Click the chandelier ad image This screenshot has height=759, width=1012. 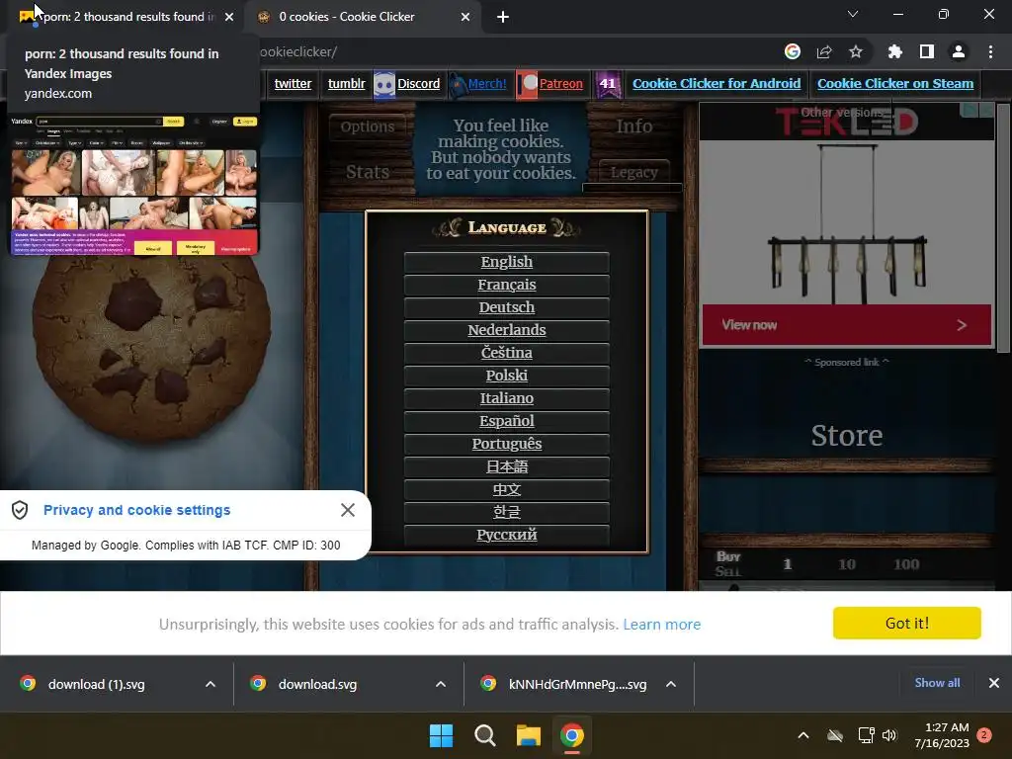pos(846,222)
